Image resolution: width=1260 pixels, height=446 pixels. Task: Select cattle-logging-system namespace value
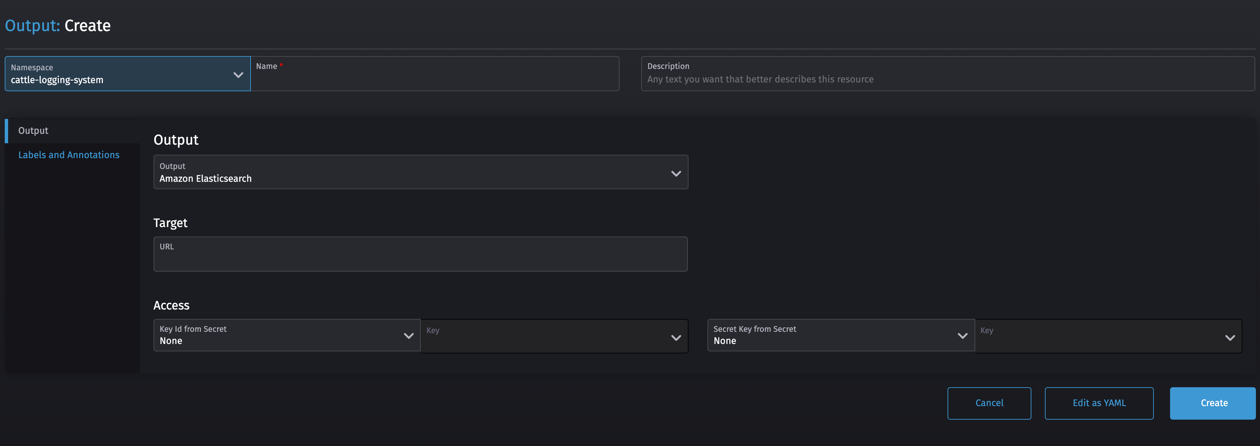[x=57, y=80]
